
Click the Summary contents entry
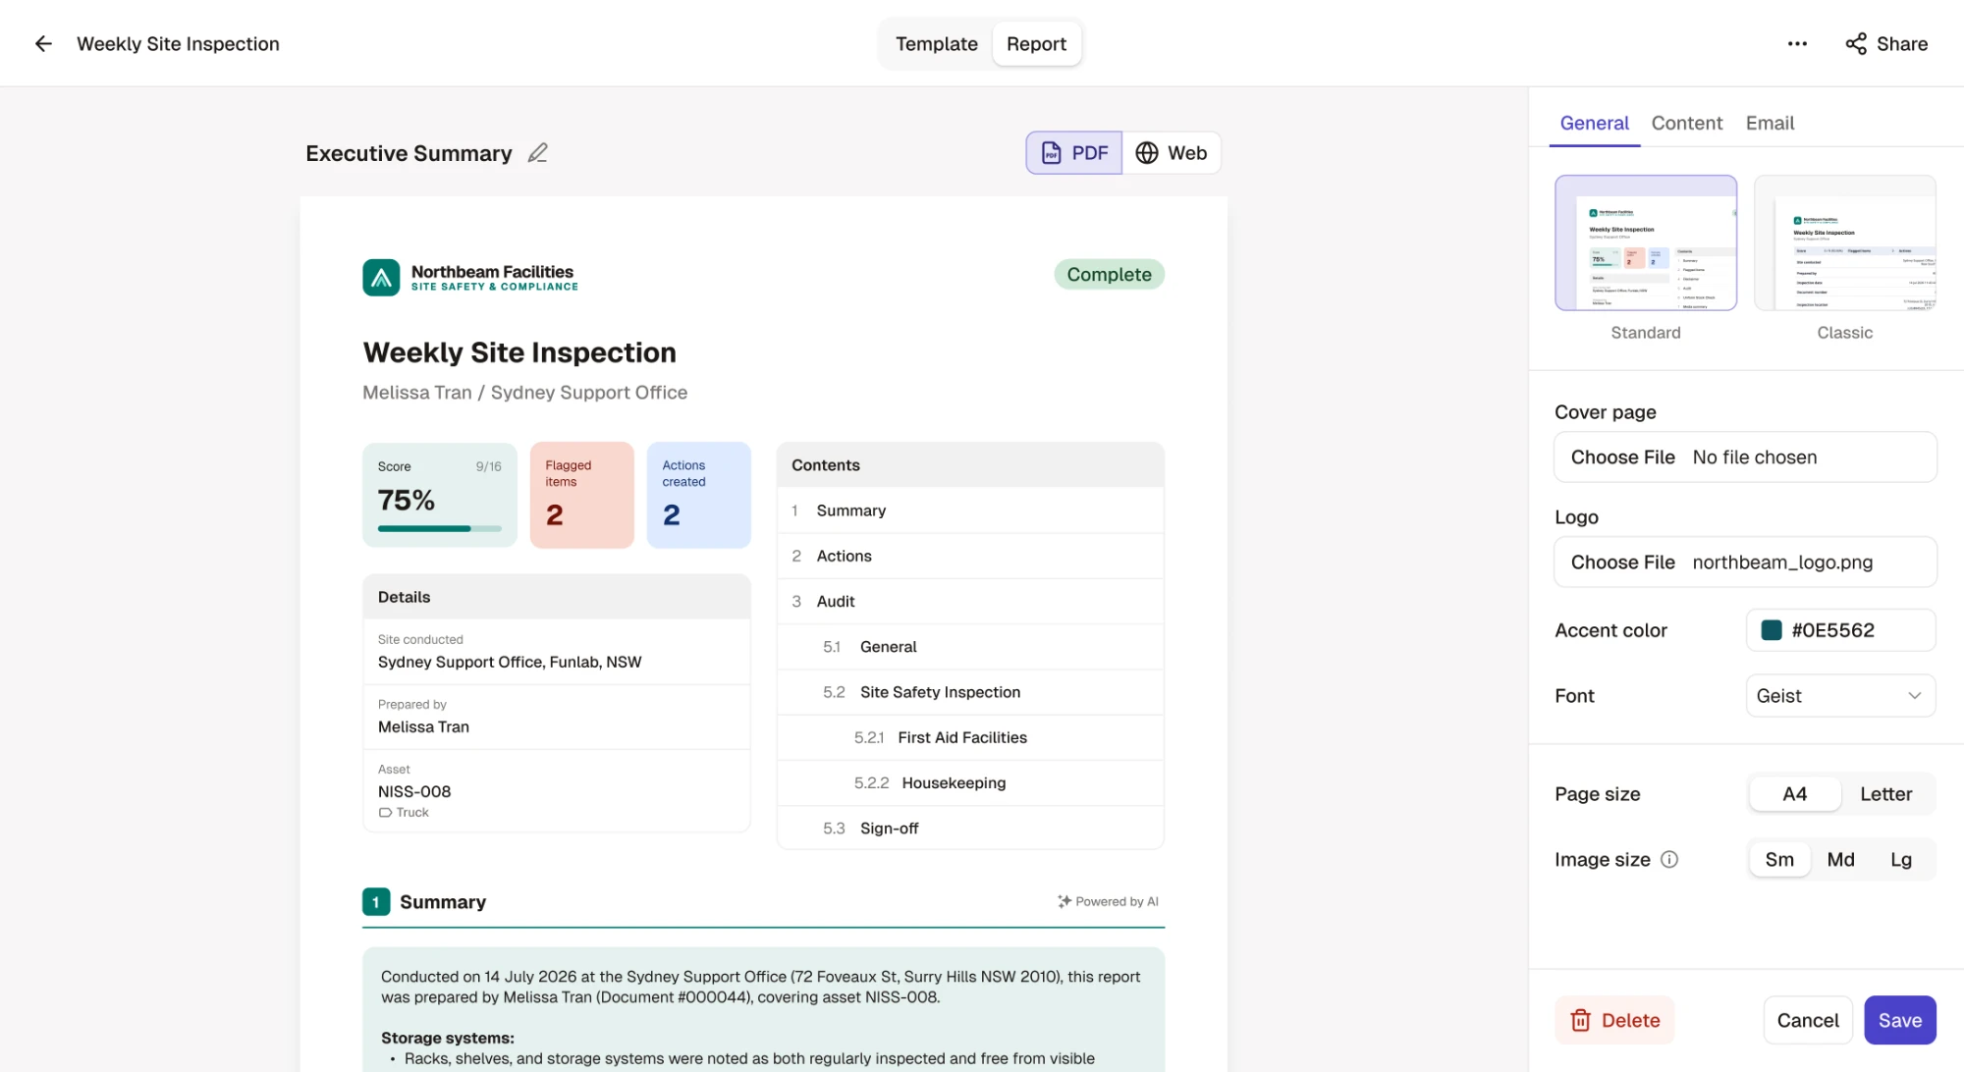click(970, 510)
